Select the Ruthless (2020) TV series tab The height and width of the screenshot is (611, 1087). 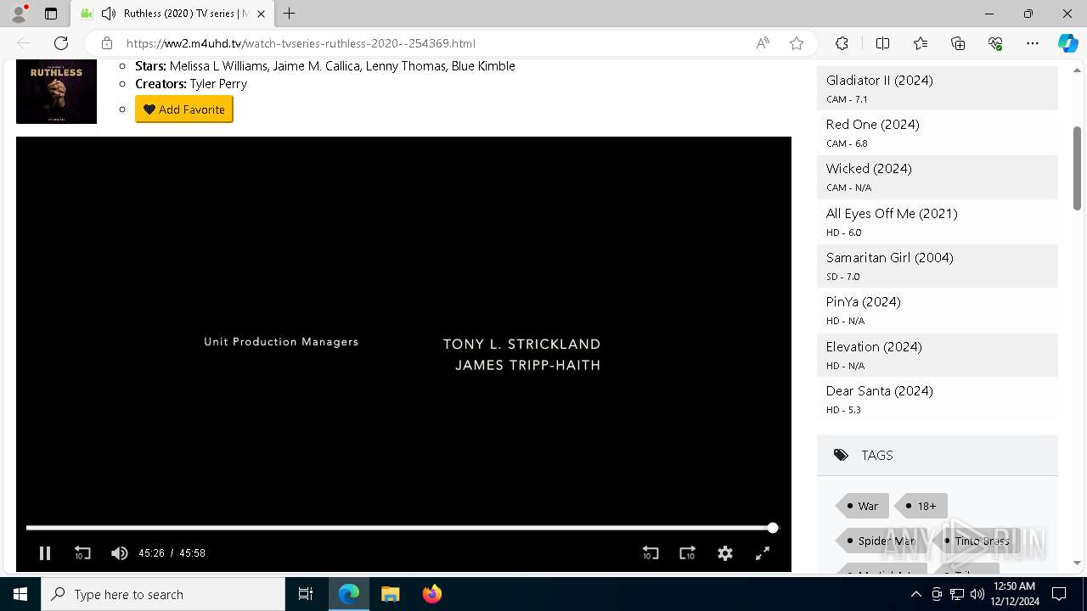[x=172, y=14]
